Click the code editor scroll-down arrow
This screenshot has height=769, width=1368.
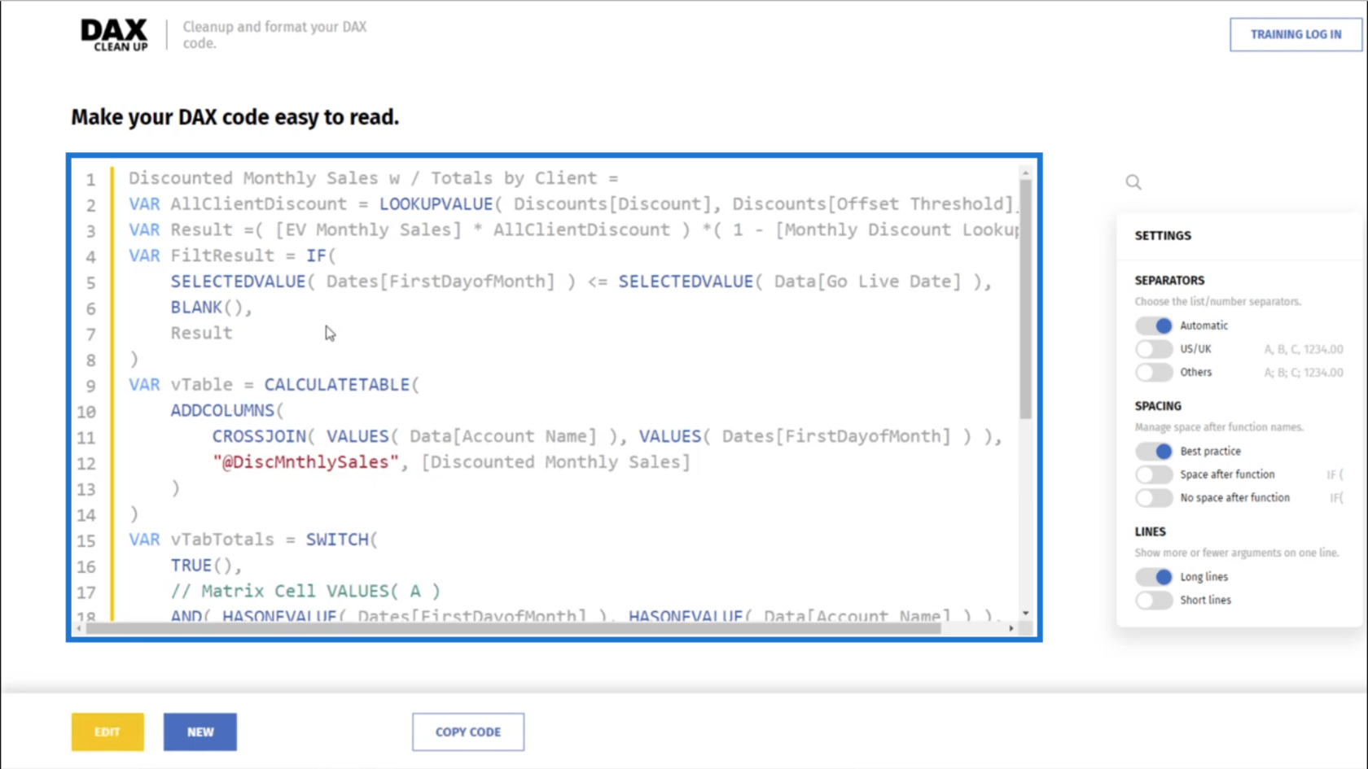tap(1025, 613)
